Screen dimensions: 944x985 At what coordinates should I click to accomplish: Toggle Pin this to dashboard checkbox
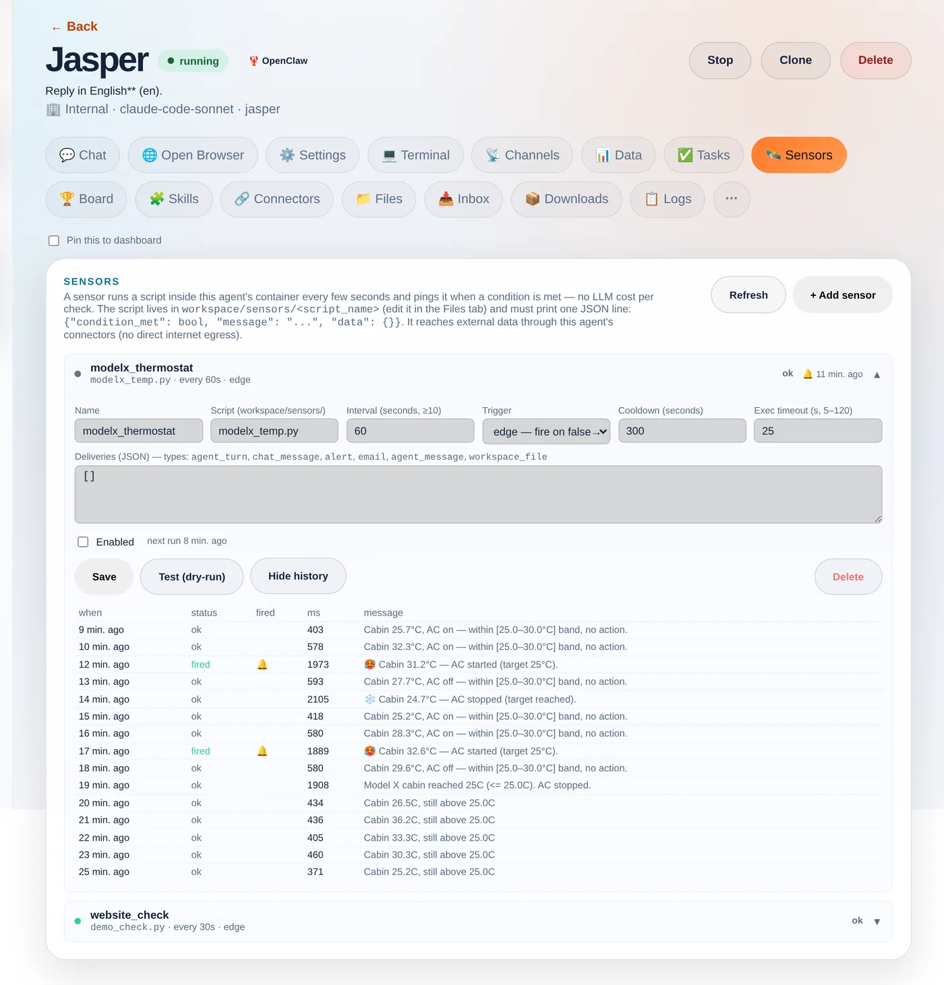54,241
